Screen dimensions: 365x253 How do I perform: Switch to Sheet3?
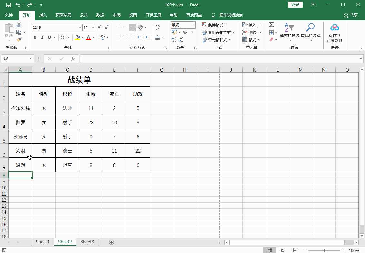87,242
